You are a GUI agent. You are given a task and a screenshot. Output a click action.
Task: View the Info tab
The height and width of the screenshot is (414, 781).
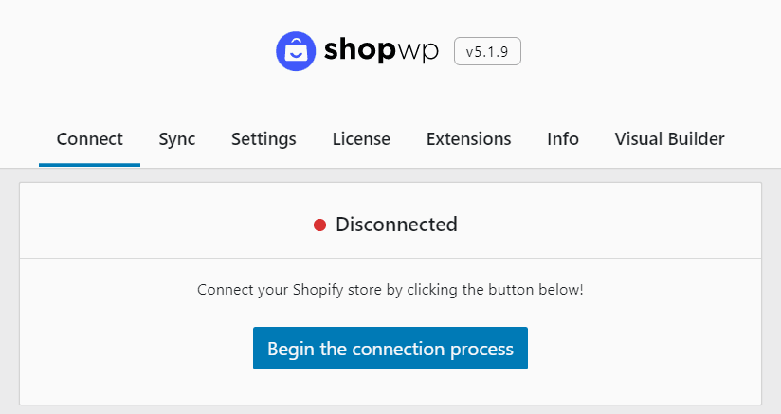(563, 139)
